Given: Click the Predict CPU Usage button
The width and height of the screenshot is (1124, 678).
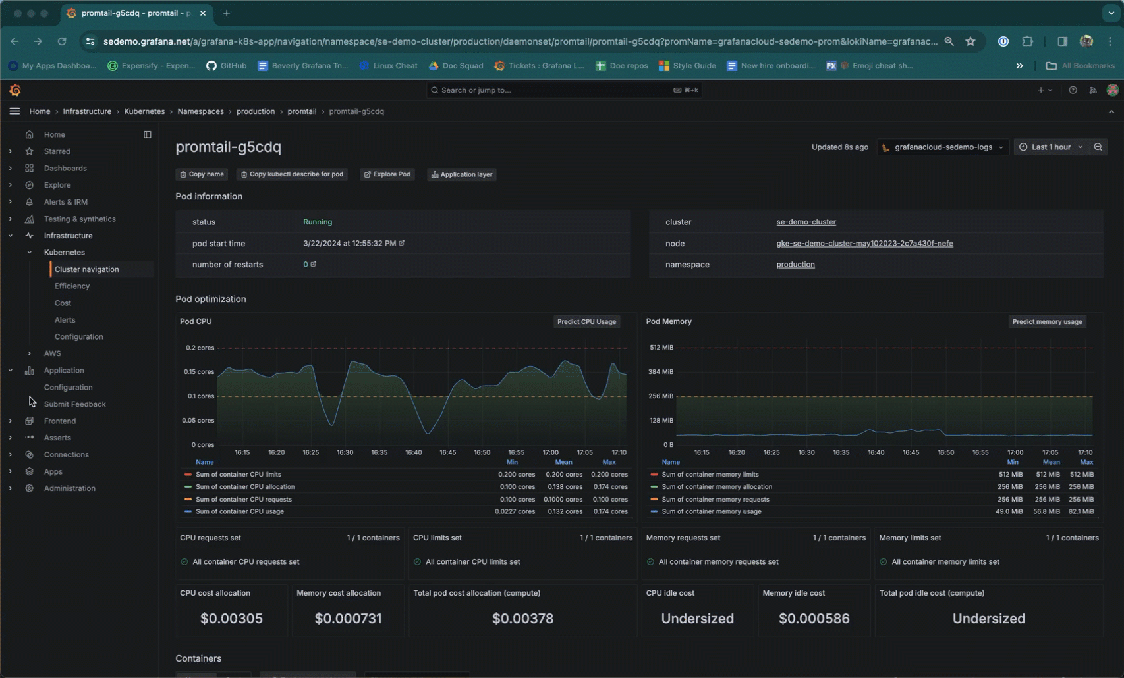Looking at the screenshot, I should [x=586, y=322].
